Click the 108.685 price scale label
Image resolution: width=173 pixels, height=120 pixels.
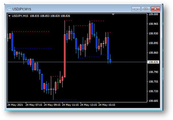(153, 101)
